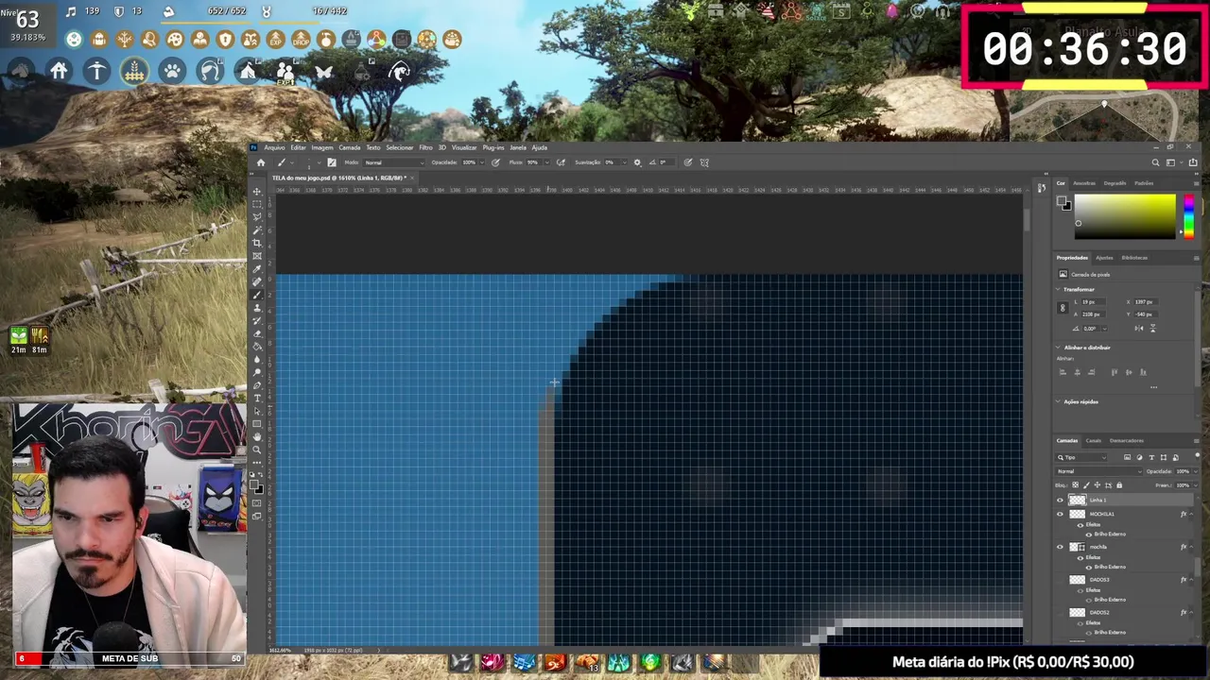Viewport: 1210px width, 680px height.
Task: Select the Eraser tool
Action: [257, 333]
